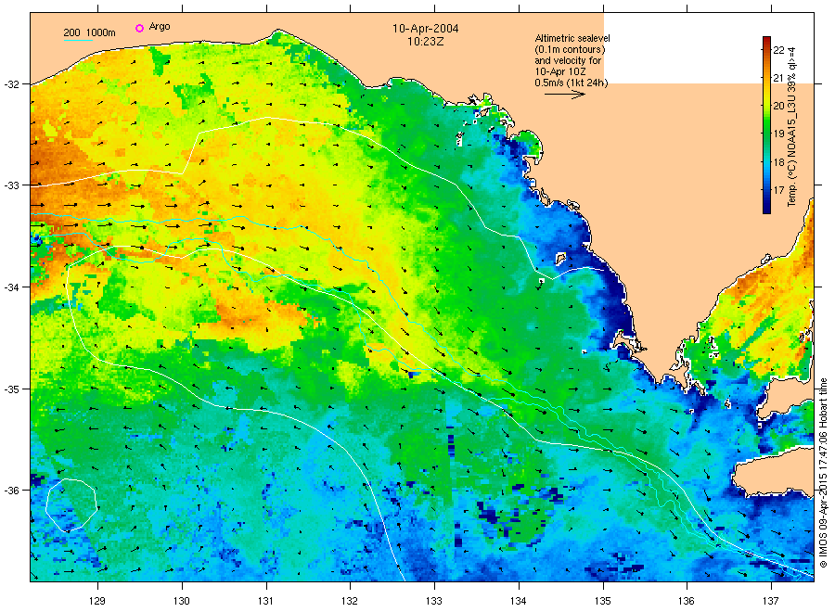Click the 135 longitude axis label
The height and width of the screenshot is (612, 835).
click(x=603, y=601)
